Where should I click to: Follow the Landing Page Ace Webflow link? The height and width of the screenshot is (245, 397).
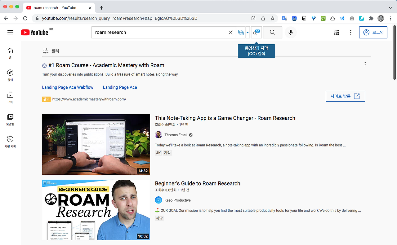68,87
